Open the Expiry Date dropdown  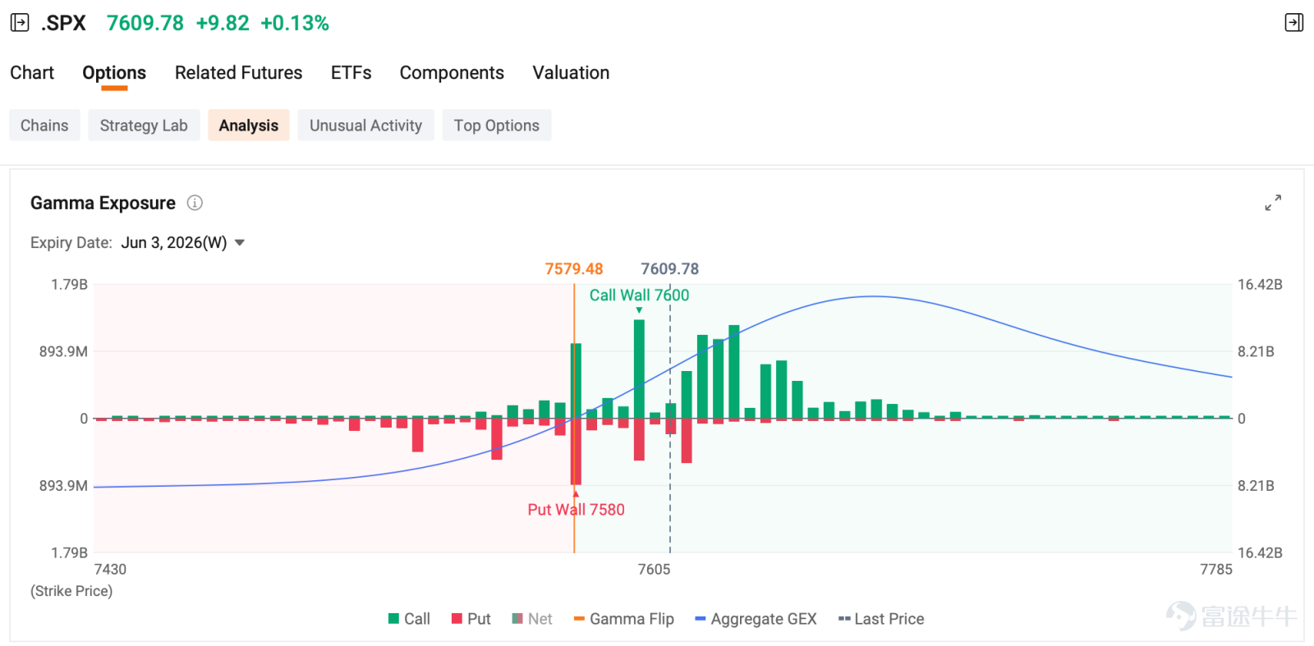point(182,243)
